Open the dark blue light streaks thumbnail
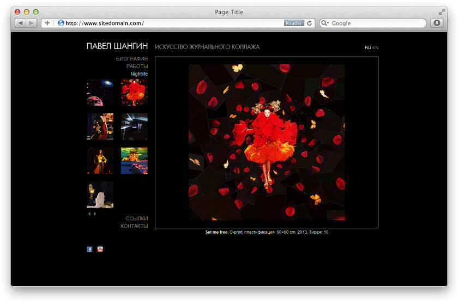This screenshot has height=303, width=459. [134, 127]
